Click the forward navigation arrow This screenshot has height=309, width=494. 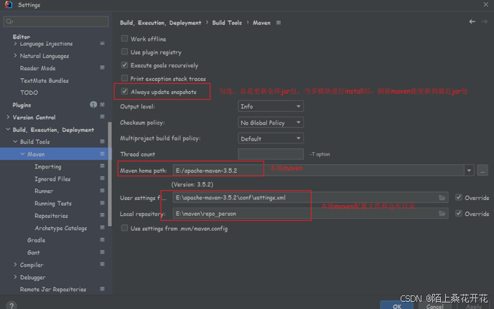(485, 22)
